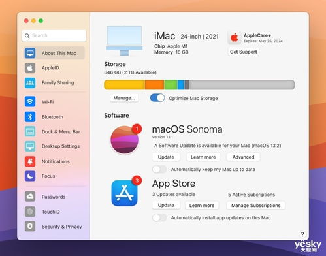326x256 pixels.
Task: Select Bluetooth sidebar entry
Action: [x=54, y=117]
